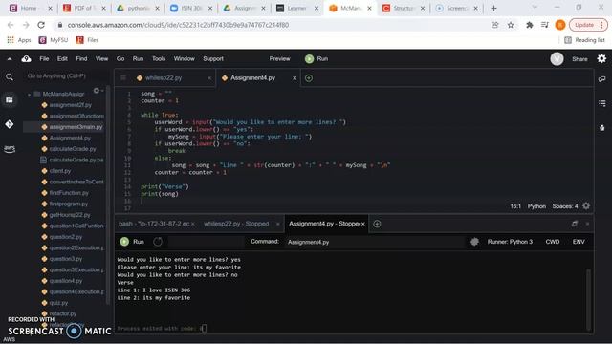This screenshot has width=612, height=344.
Task: Open firstprogram.py in the file tree
Action: coord(69,204)
